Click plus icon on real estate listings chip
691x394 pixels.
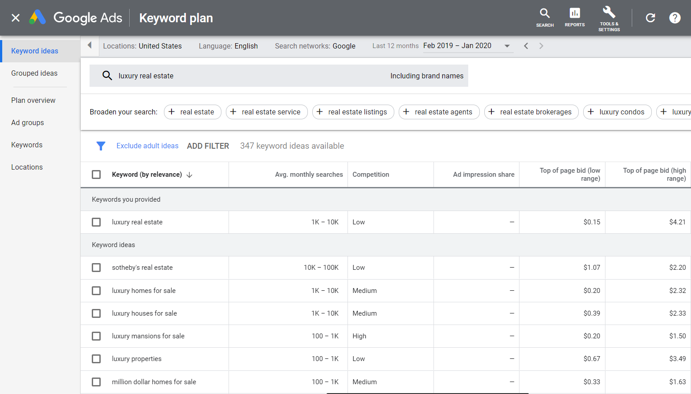(320, 112)
